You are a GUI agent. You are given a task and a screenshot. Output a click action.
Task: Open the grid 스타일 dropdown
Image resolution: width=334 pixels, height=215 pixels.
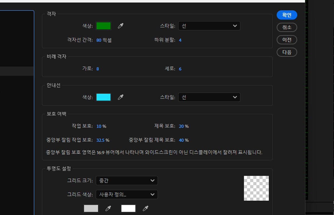(x=209, y=26)
